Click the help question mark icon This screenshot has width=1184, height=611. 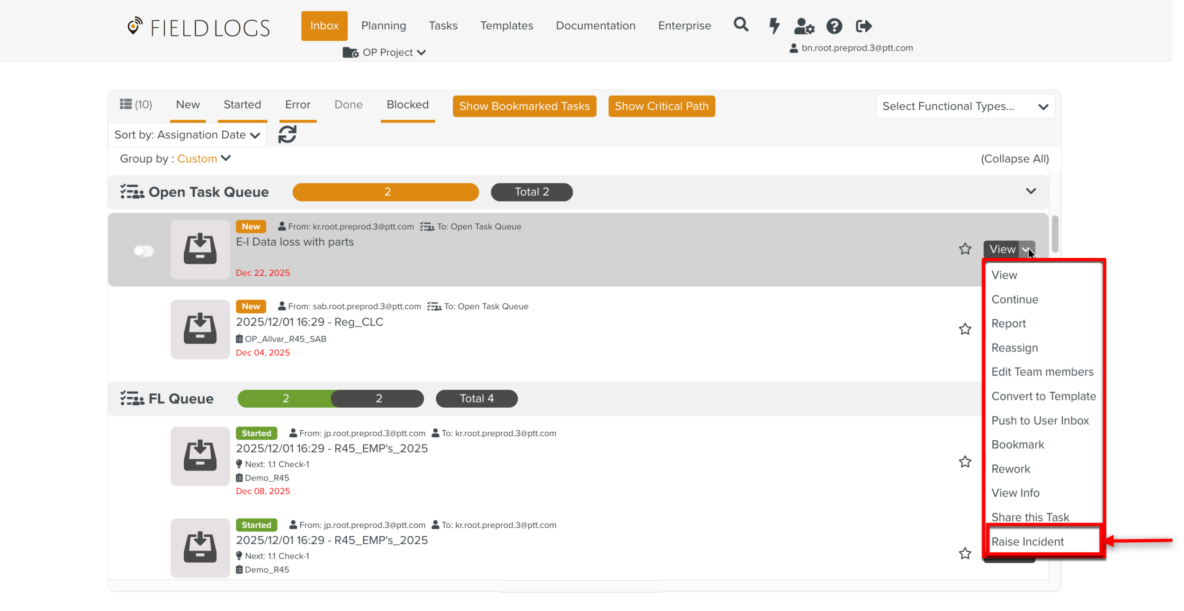[834, 26]
